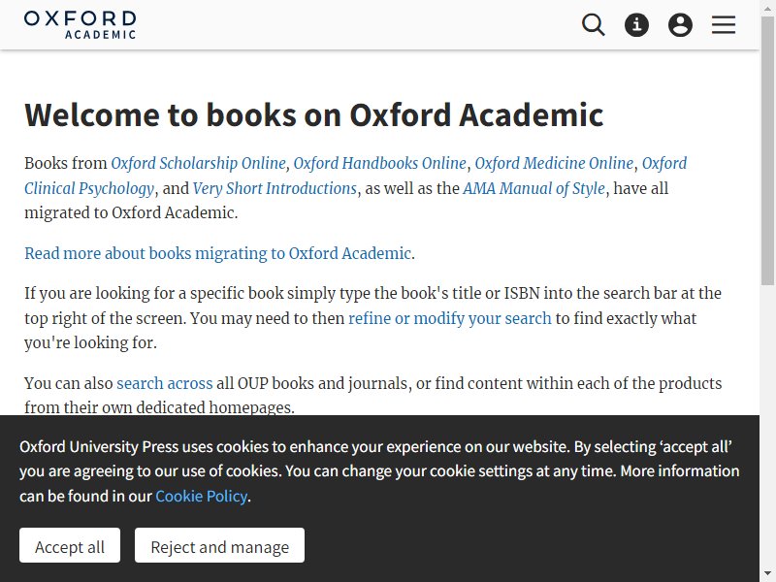This screenshot has width=776, height=582.
Task: Click the vertical scrollbar thumb
Action: tap(767, 151)
